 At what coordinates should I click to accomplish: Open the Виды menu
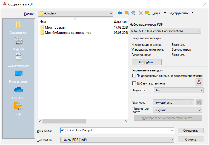156,13
